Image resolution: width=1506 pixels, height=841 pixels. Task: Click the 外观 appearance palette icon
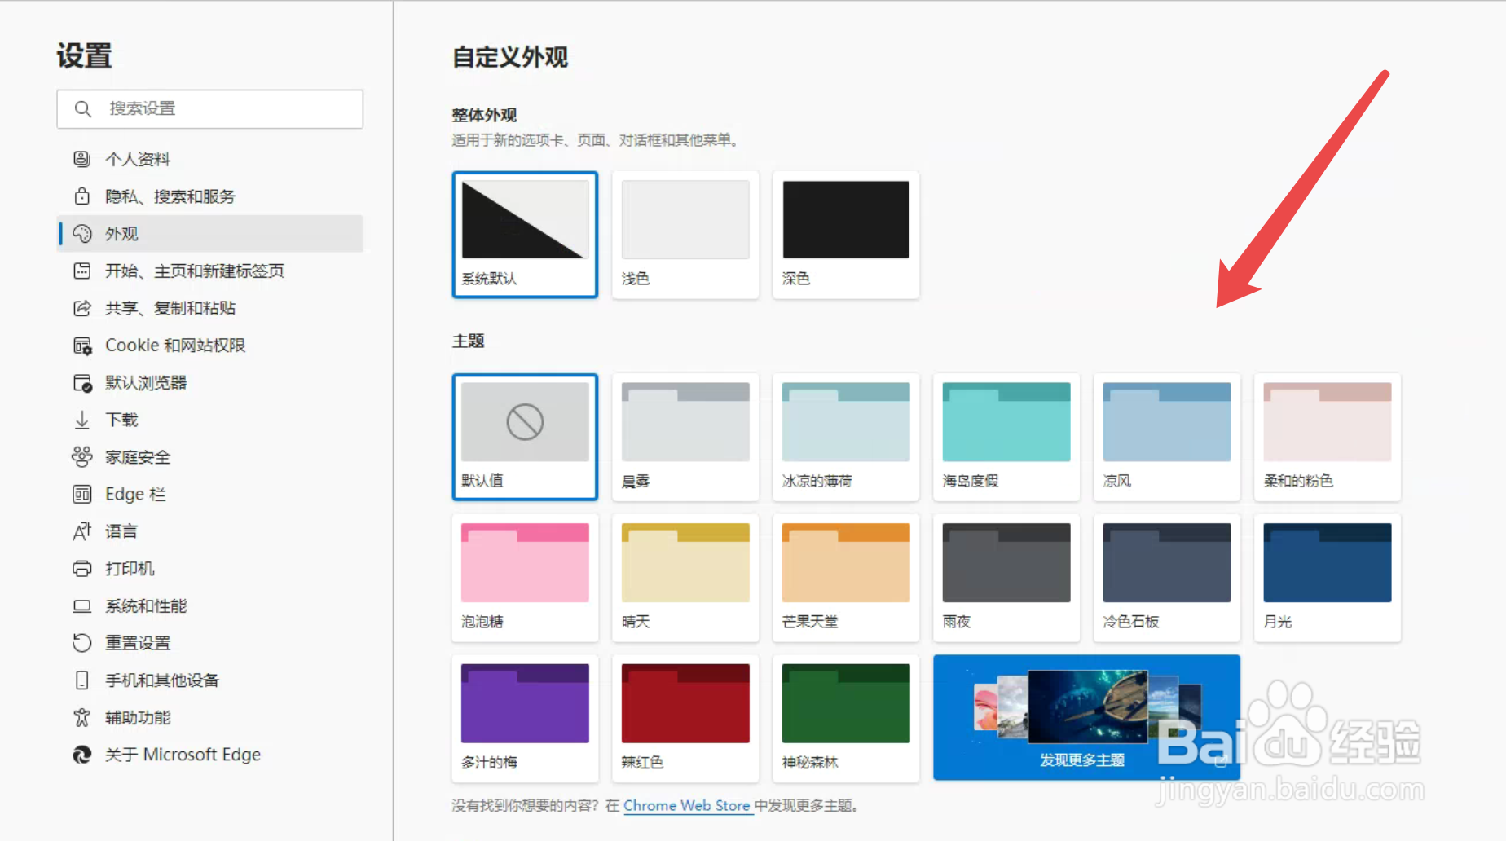[82, 233]
